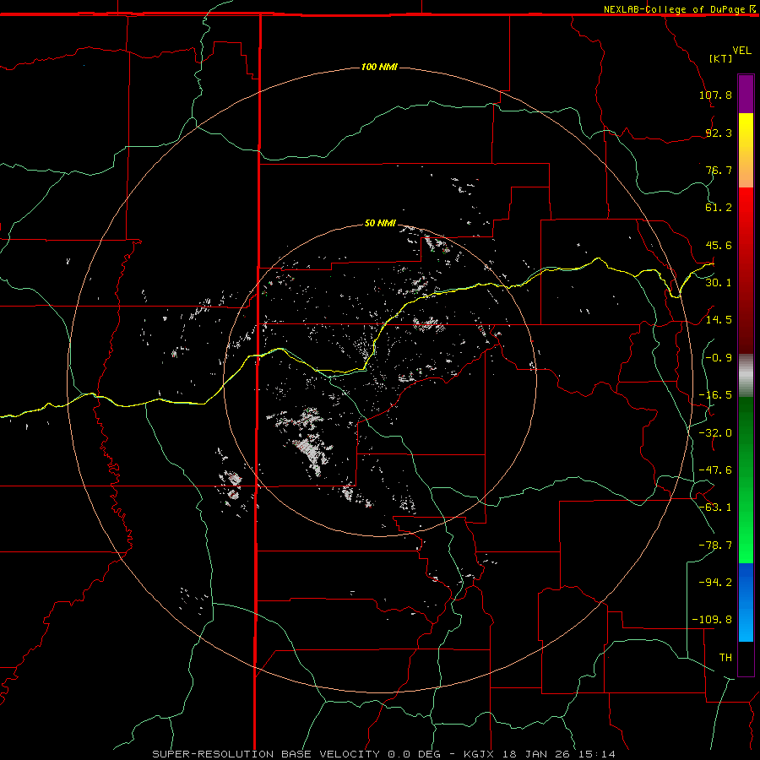Click the 107.8 velocity scale value
760x760 pixels.
click(715, 95)
